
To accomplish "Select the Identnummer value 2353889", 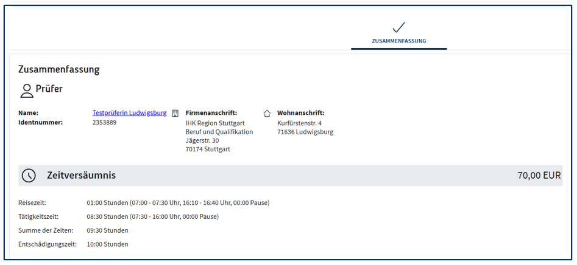I will (104, 122).
